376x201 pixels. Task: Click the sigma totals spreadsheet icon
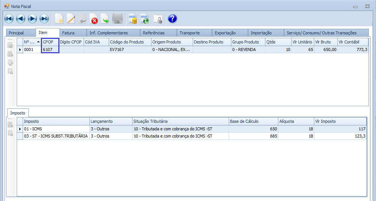(144, 19)
